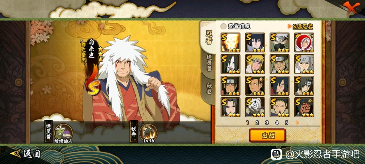This screenshot has width=365, height=164.
Task: Choose the Orochimaru ninja portrait
Action: tap(231, 64)
